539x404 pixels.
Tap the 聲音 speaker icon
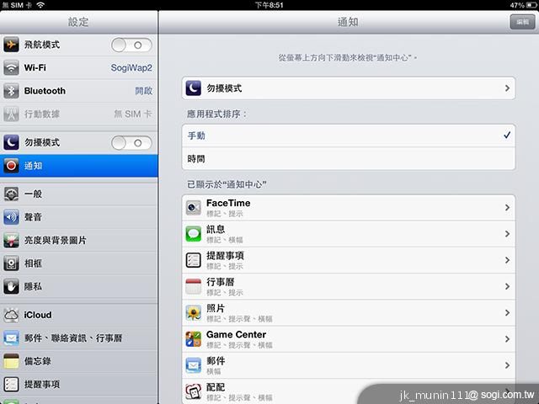click(x=11, y=217)
